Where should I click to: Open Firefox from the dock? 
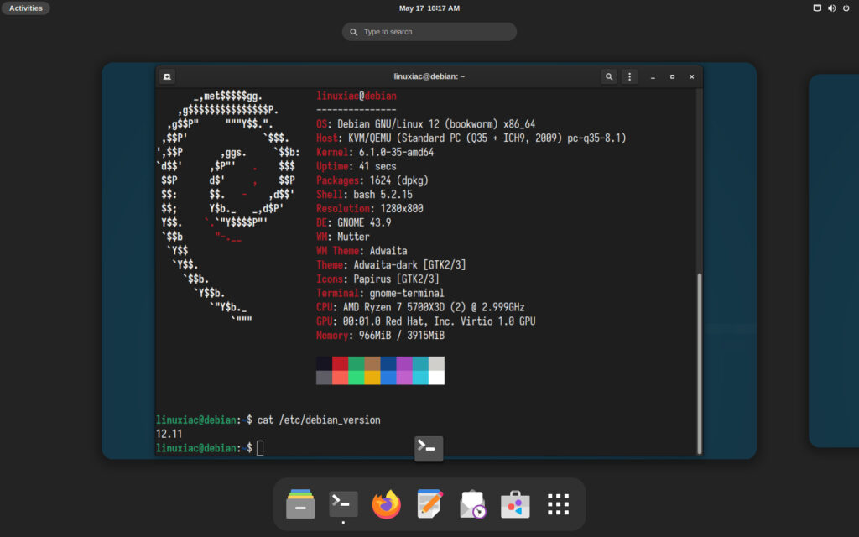[x=386, y=504]
